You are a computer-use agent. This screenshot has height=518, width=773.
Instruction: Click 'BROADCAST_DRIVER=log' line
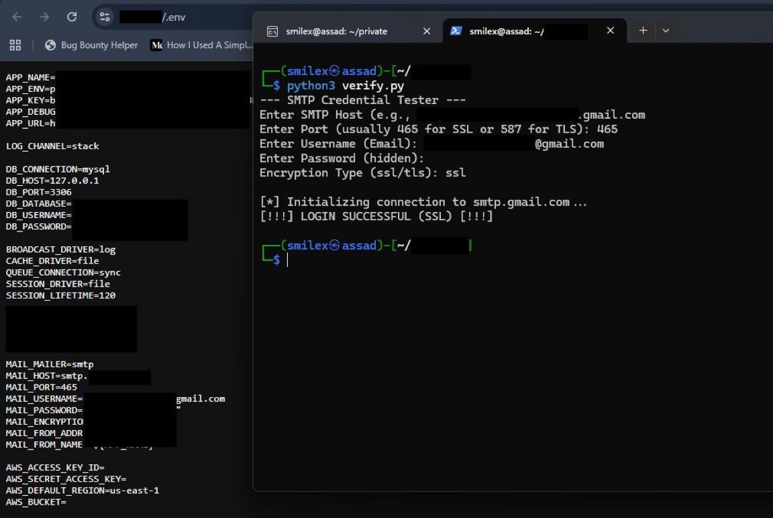click(60, 250)
